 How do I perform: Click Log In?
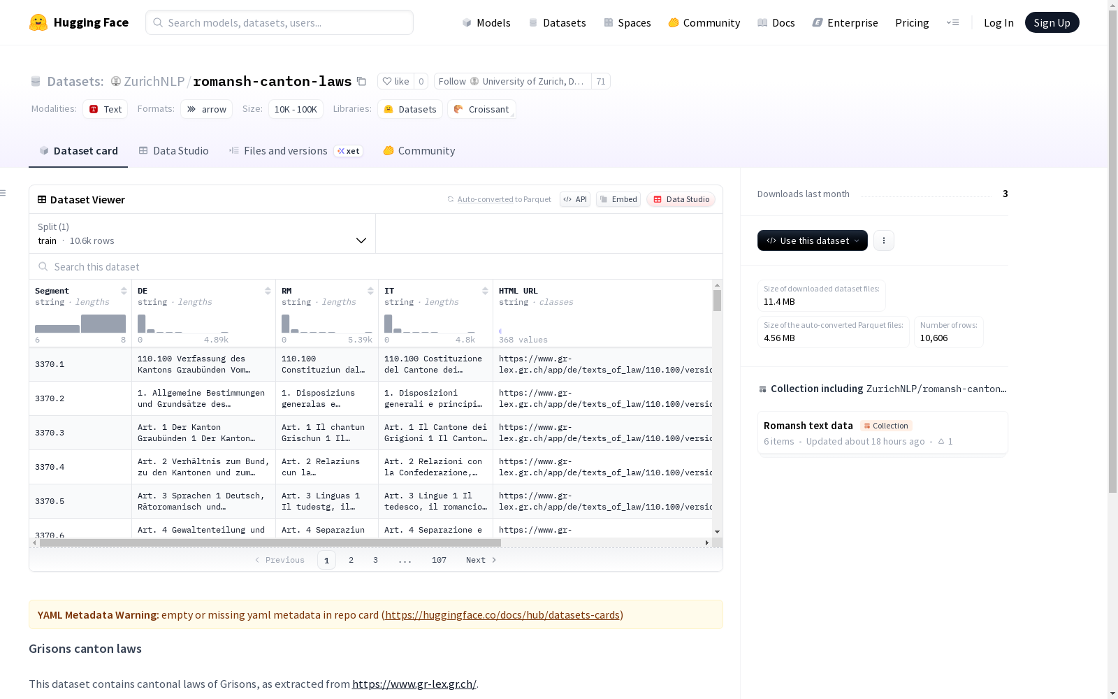click(999, 22)
